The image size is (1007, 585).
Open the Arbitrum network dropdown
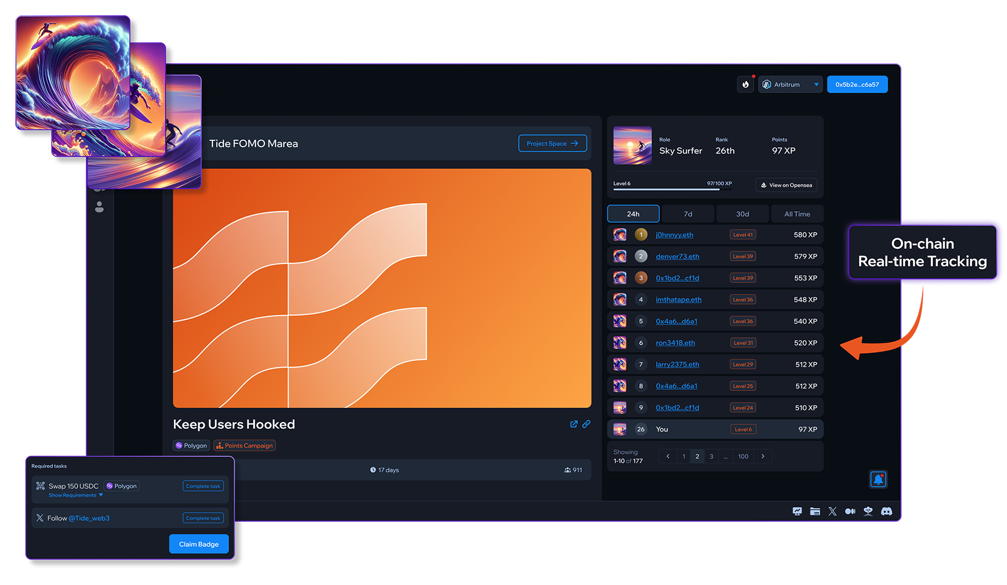coord(790,84)
